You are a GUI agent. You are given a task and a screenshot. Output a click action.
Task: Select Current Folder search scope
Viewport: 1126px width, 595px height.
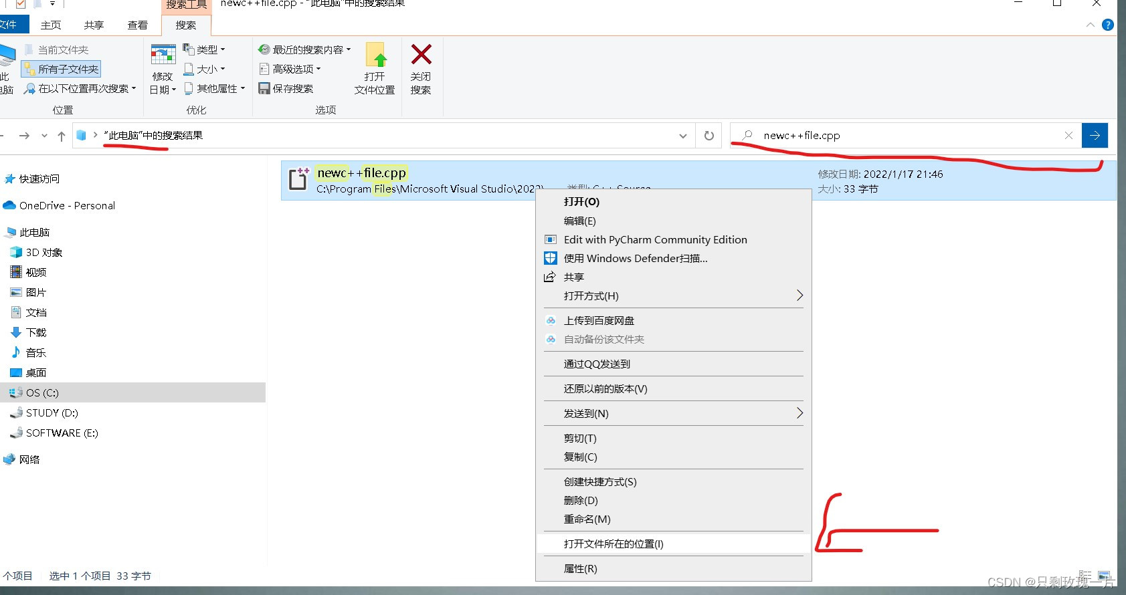pyautogui.click(x=56, y=49)
